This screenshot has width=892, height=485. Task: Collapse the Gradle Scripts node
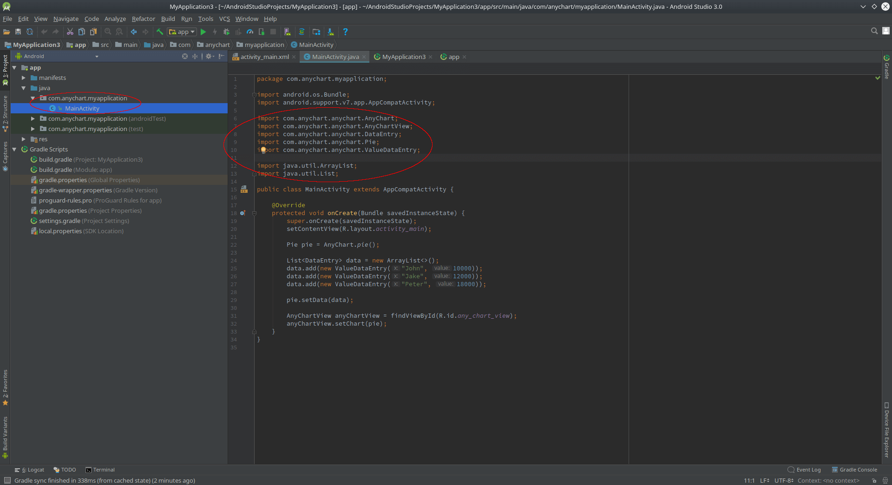[x=14, y=150]
